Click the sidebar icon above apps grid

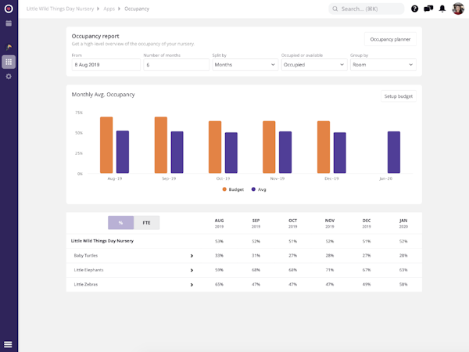tap(9, 47)
